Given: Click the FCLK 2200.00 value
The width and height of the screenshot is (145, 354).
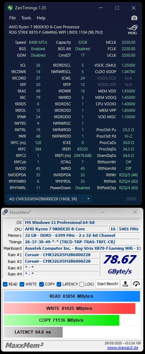Looking at the screenshot, I should click(x=128, y=49).
